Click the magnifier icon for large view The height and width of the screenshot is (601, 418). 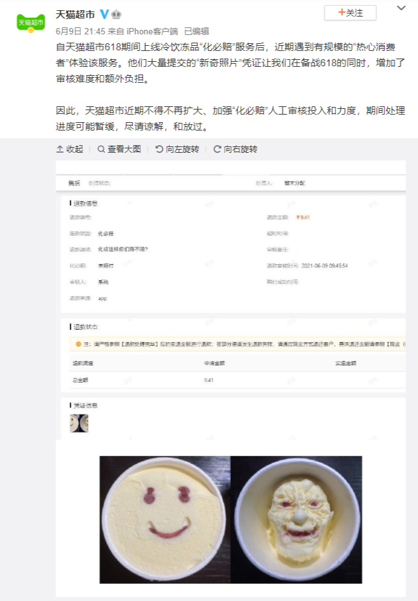101,149
